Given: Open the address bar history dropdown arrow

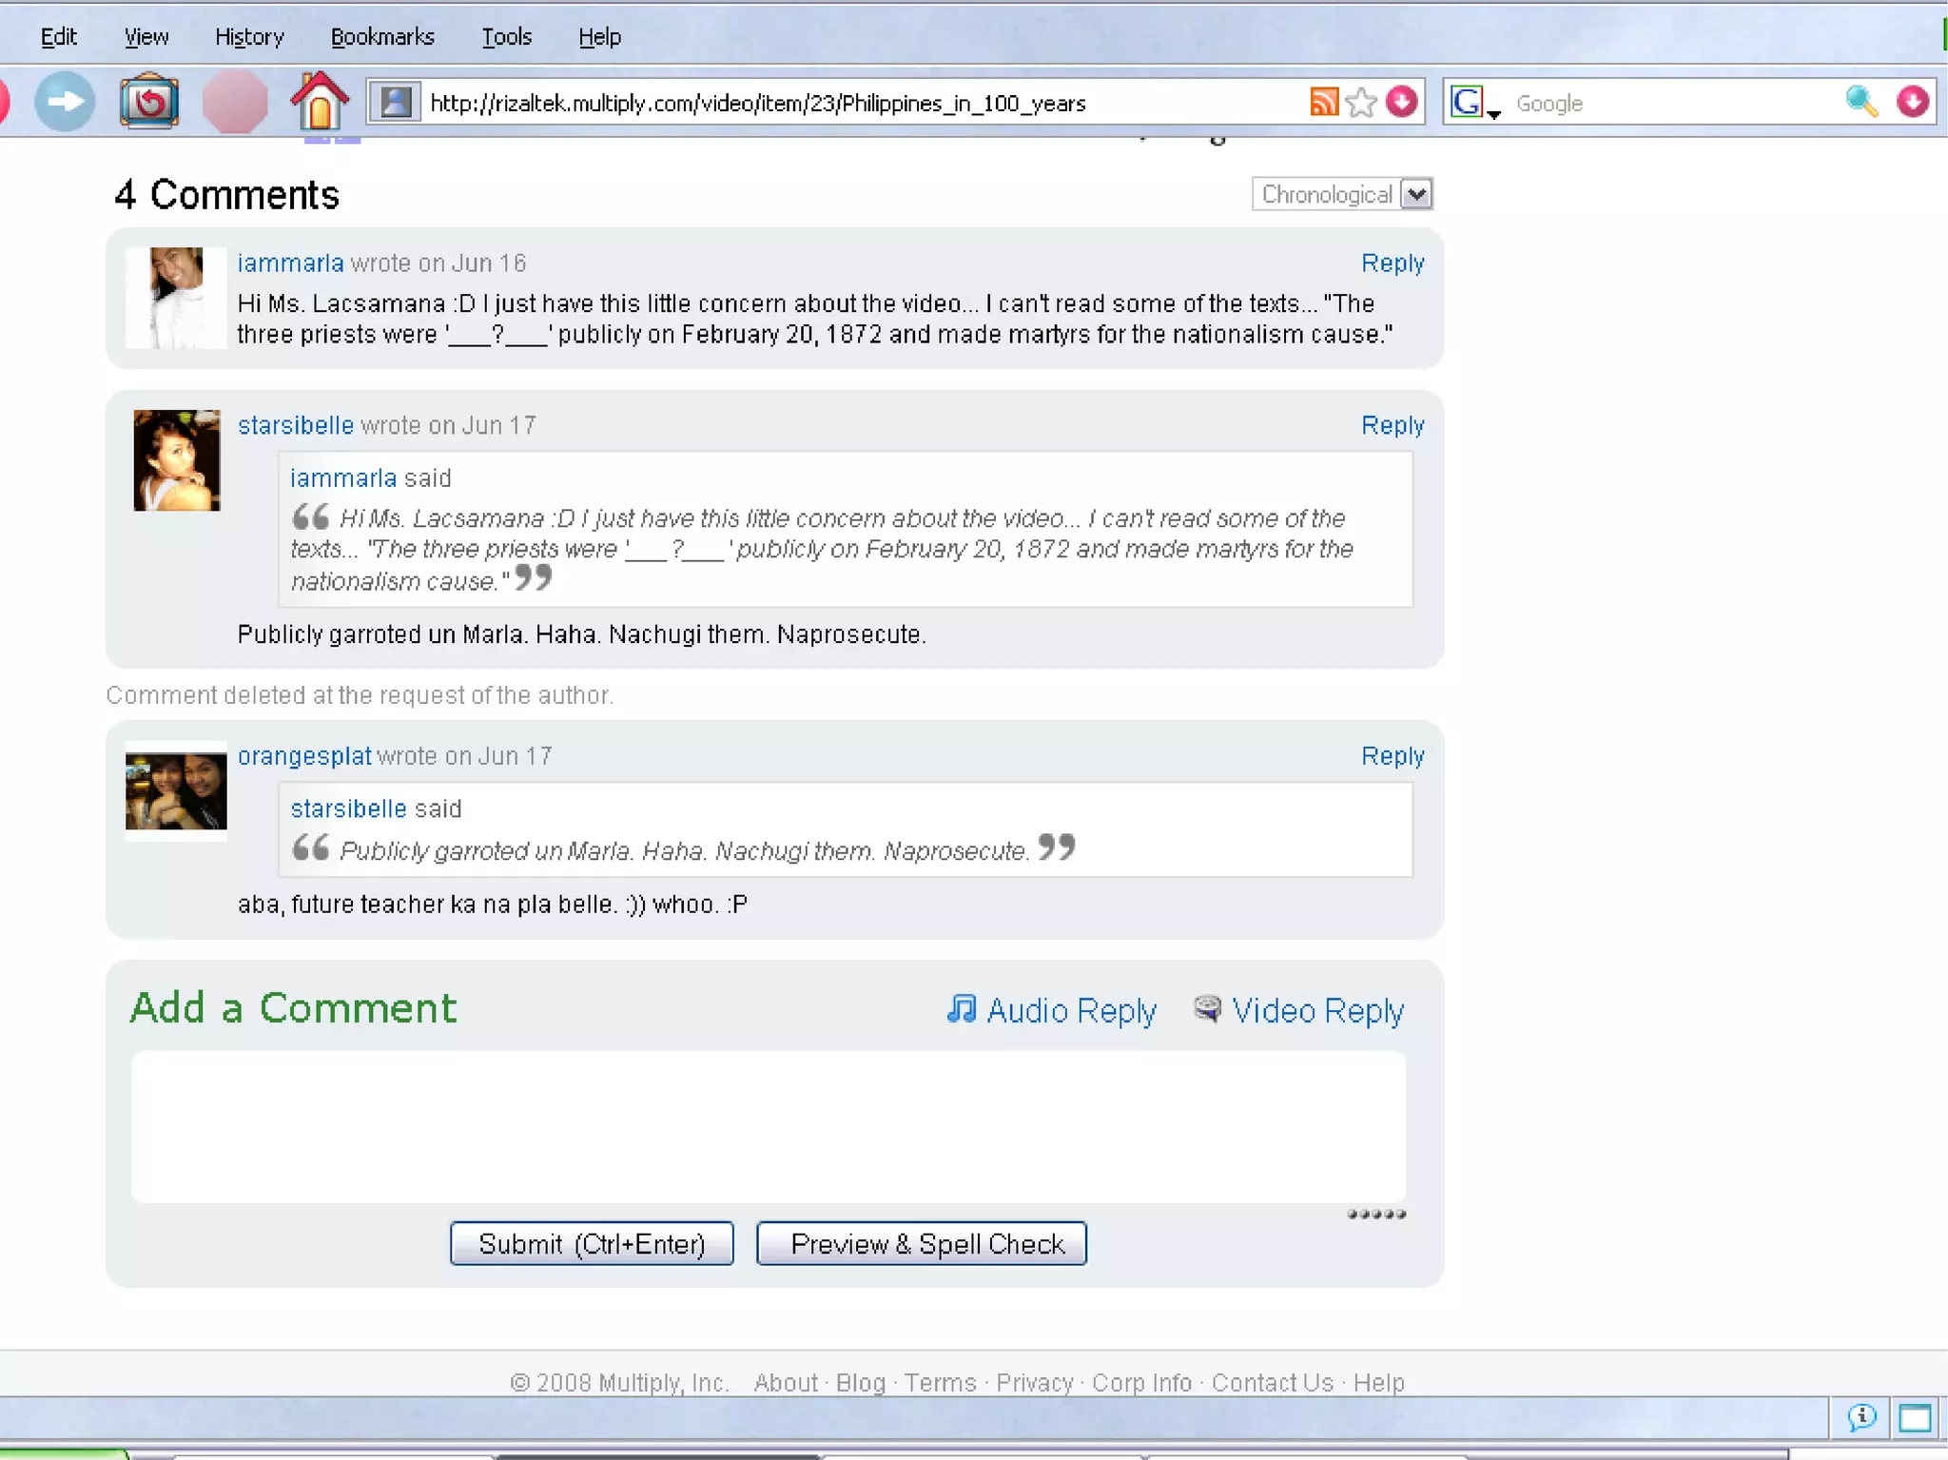Looking at the screenshot, I should [x=1401, y=102].
